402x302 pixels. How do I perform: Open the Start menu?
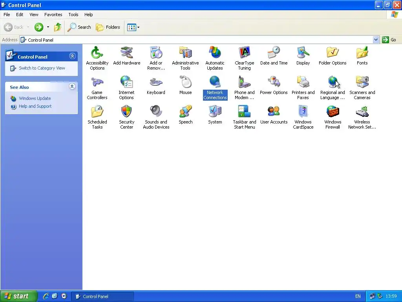[x=19, y=296]
